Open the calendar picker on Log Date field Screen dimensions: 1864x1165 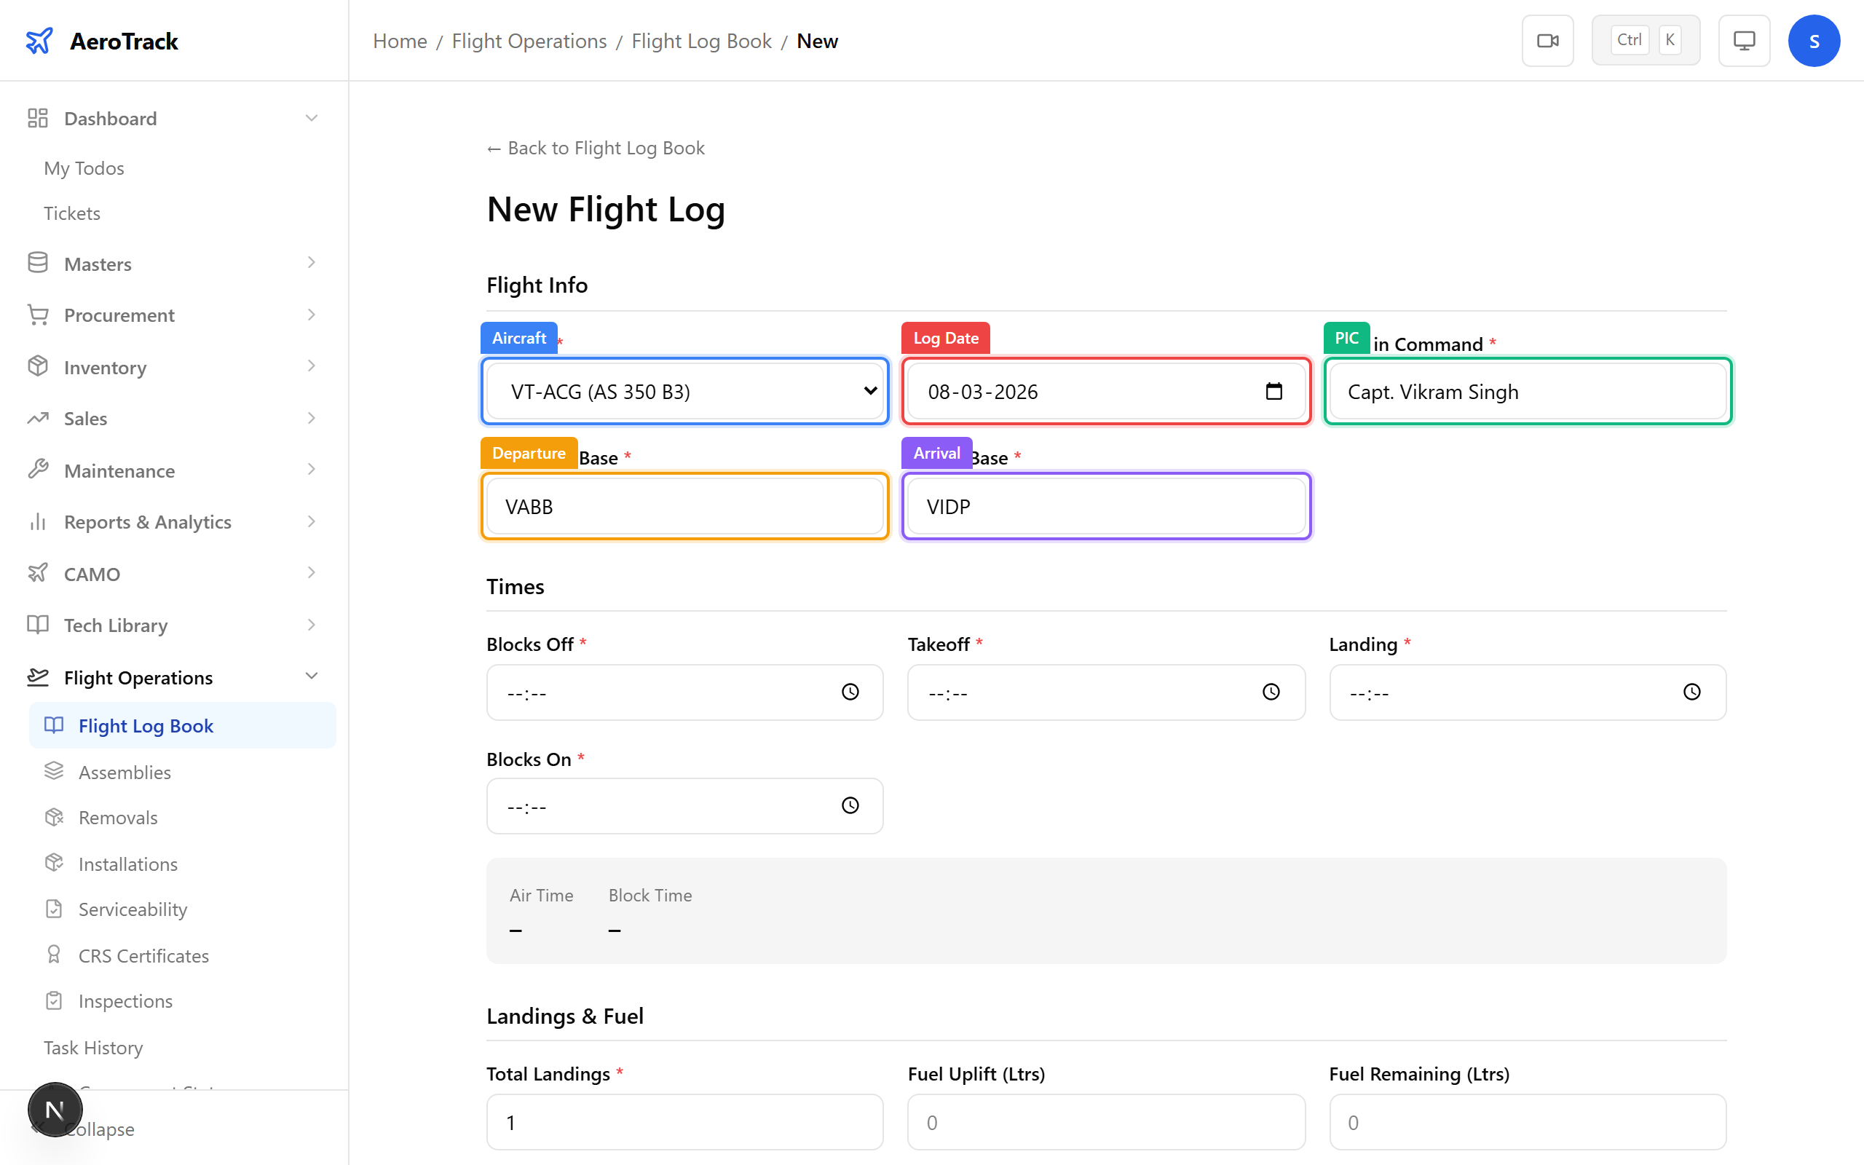coord(1275,391)
